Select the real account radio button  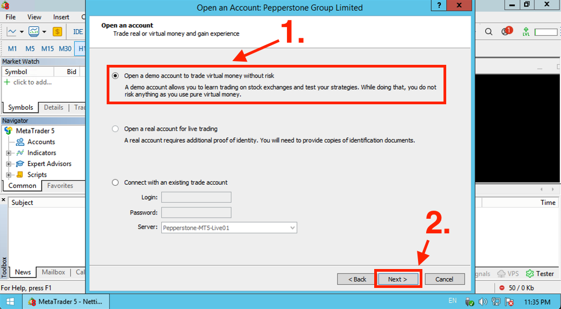[x=115, y=129]
